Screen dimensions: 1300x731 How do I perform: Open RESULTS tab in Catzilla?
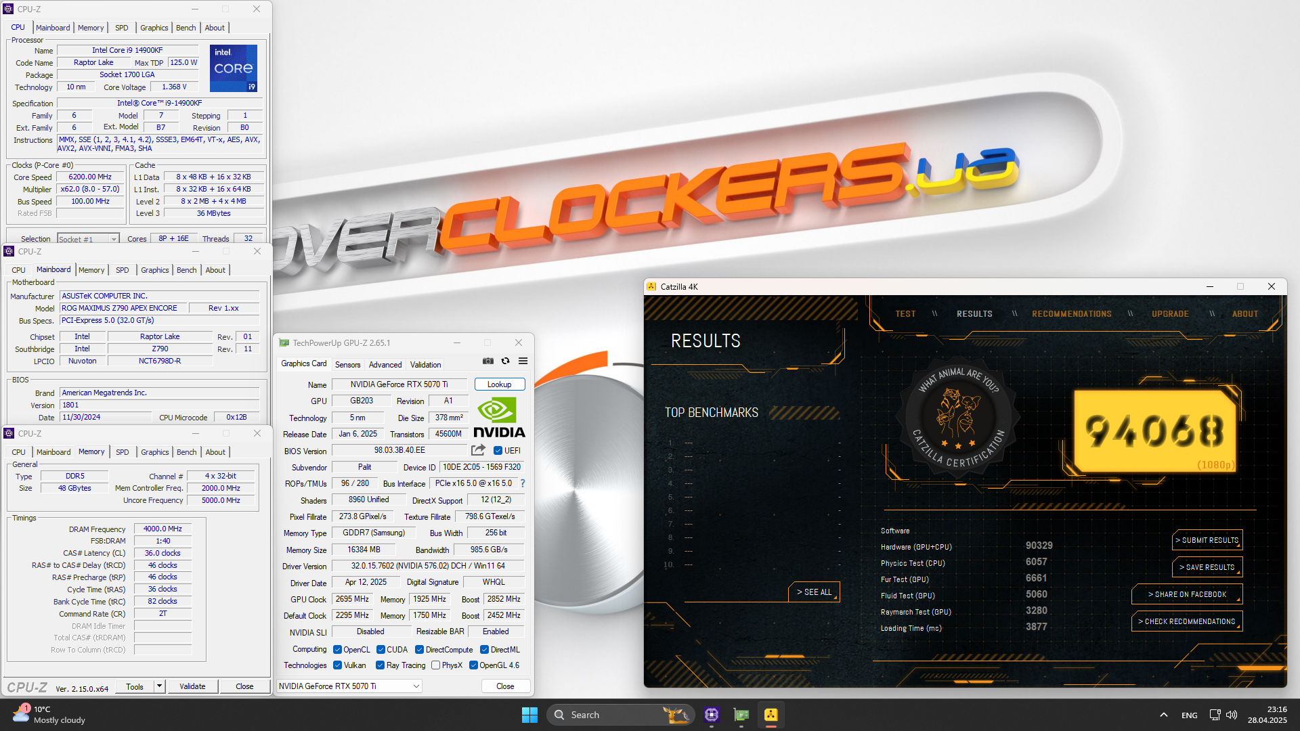tap(974, 314)
